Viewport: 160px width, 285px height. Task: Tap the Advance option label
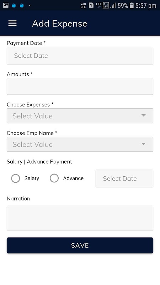tap(73, 178)
